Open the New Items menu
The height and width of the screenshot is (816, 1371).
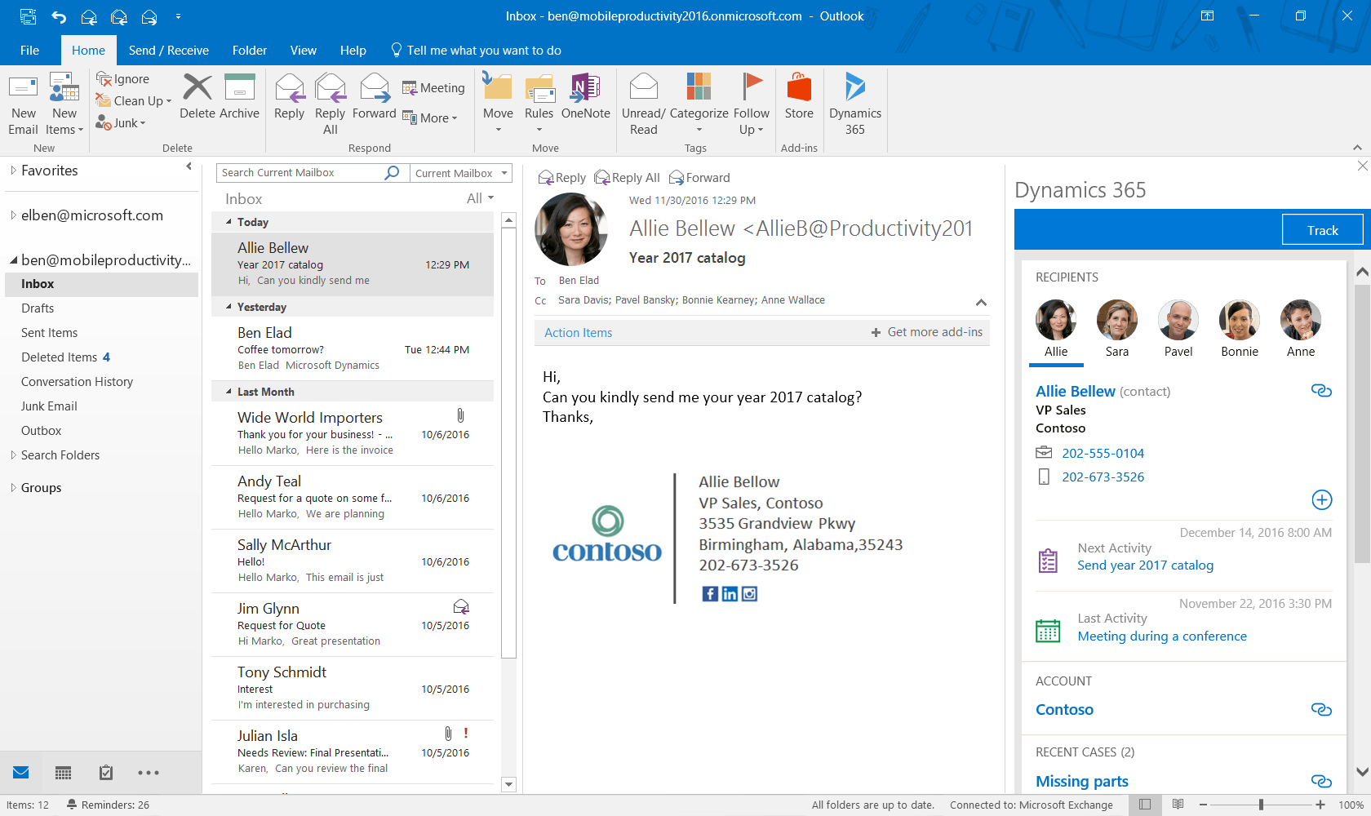click(x=64, y=104)
